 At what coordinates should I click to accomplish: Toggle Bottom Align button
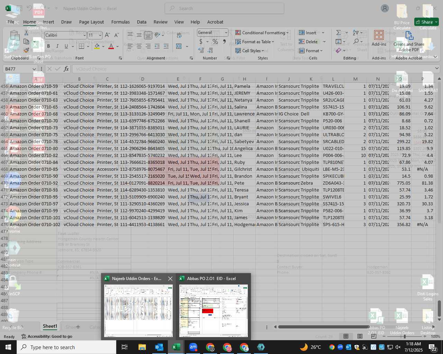pyautogui.click(x=148, y=35)
